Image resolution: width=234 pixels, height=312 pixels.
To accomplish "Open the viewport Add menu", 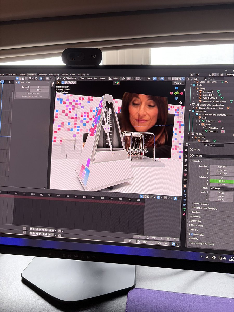I will click(96, 78).
